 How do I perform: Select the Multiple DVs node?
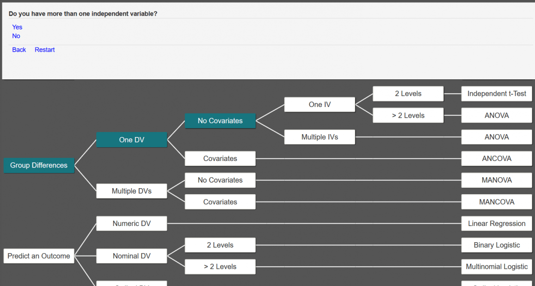[x=131, y=191]
